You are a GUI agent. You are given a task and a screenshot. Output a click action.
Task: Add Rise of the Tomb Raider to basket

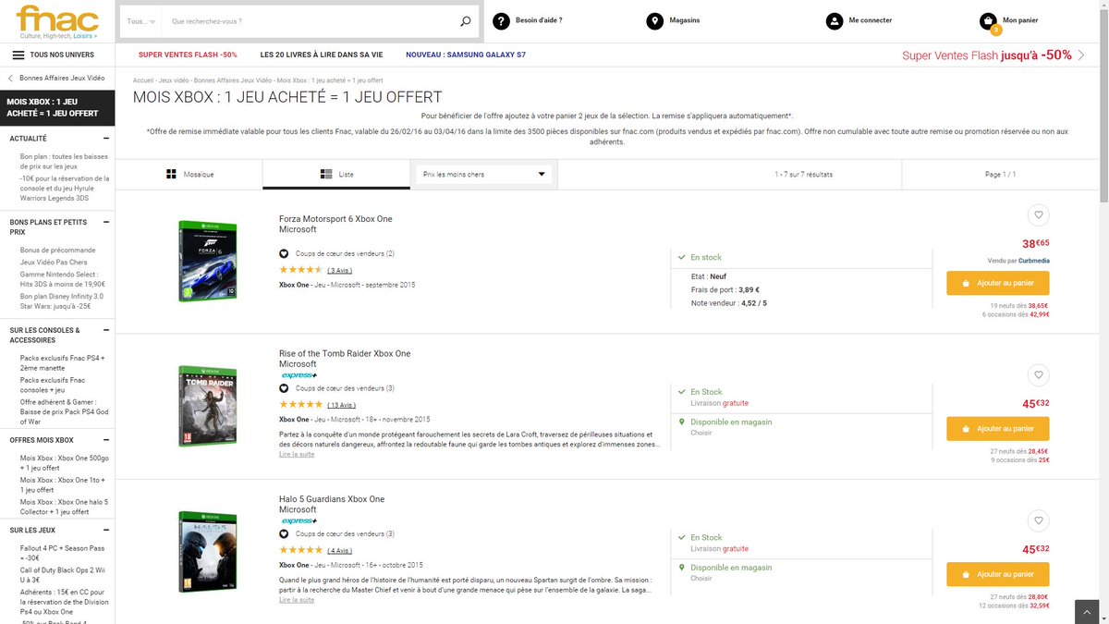[x=997, y=429]
